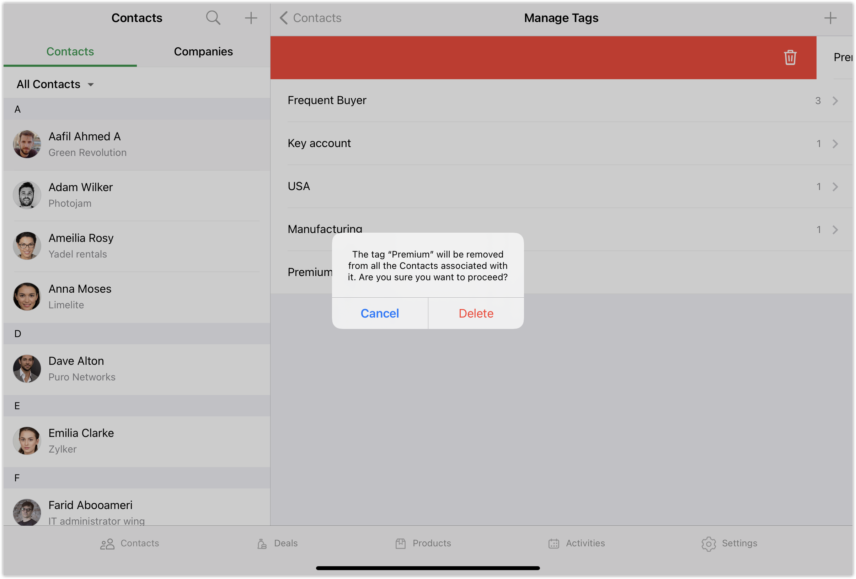The width and height of the screenshot is (856, 579).
Task: Confirm with the red Delete button
Action: click(476, 313)
